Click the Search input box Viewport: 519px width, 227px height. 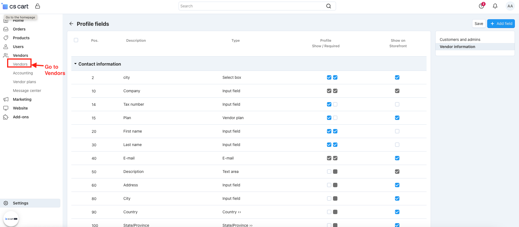pos(257,6)
